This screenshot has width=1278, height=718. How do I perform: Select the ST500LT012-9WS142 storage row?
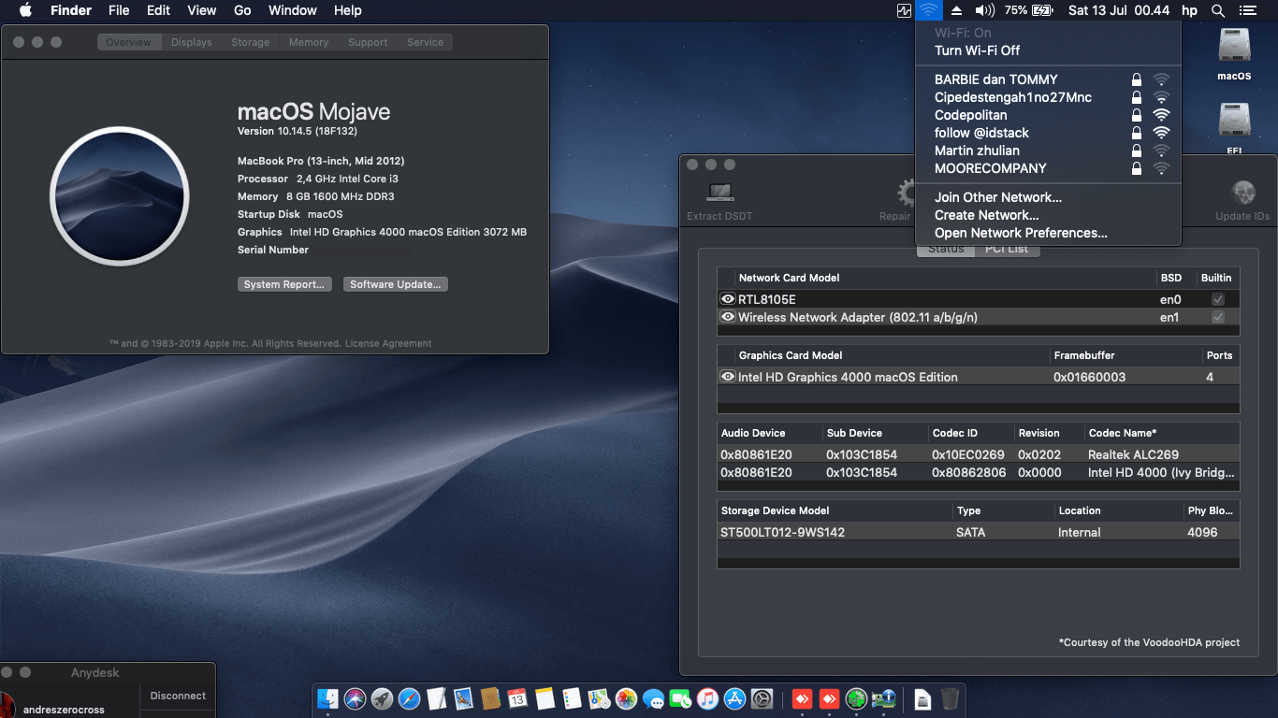tap(979, 532)
